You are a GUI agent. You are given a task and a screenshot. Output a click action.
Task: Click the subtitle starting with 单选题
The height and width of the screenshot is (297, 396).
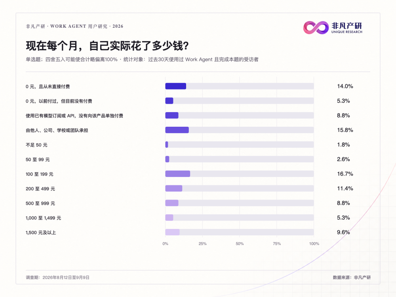tap(142, 60)
